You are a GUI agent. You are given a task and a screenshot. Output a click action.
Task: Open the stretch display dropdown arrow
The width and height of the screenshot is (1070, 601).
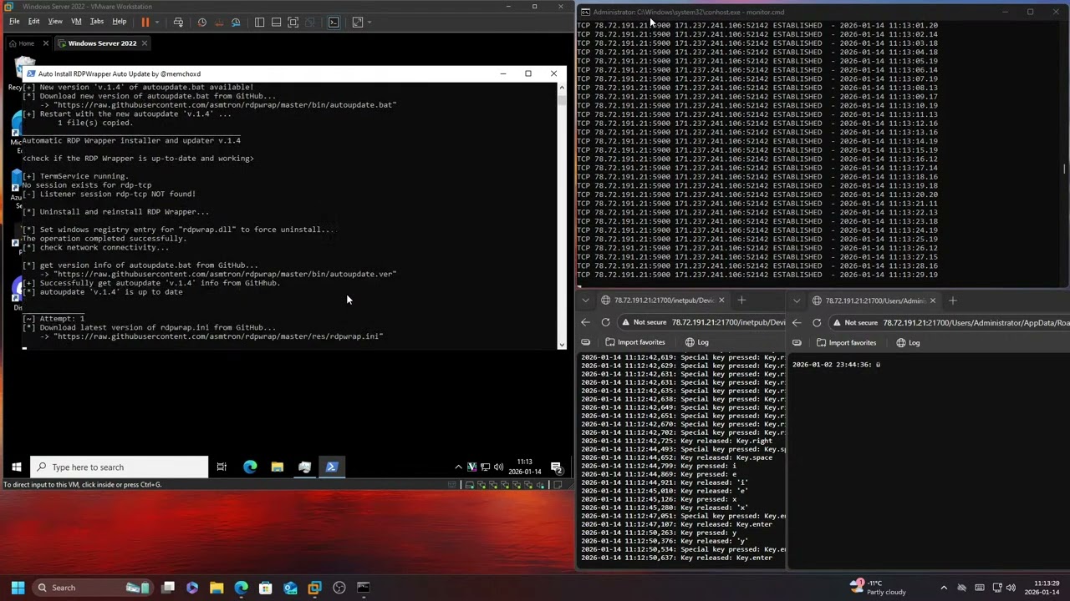pos(369,23)
